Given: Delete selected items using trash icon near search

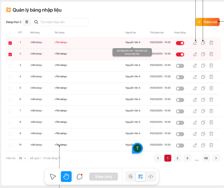Looking at the screenshot, I should 27,22.
